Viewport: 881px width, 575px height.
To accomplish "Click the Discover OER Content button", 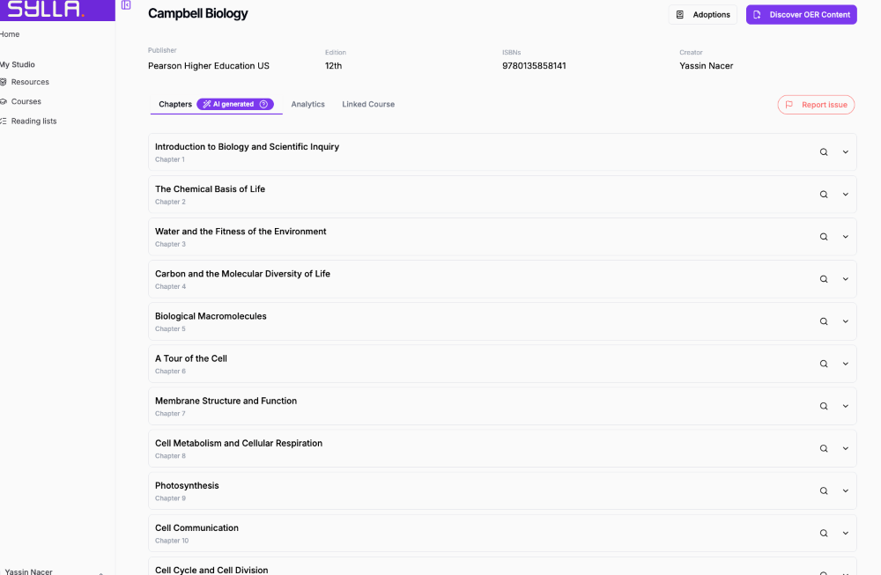I will 801,14.
